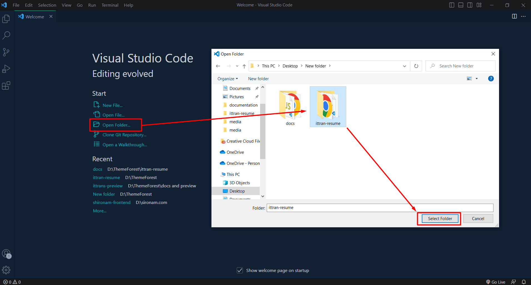
Task: Start Go Live server from status bar
Action: 496,282
